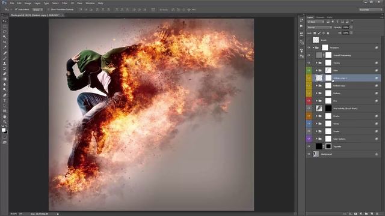Select the Clone Stamp tool
This screenshot has width=385, height=216.
click(x=4, y=63)
